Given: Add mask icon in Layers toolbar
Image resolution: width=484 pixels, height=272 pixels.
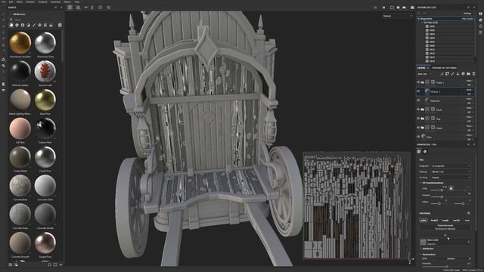Looking at the screenshot, I should tap(447, 74).
